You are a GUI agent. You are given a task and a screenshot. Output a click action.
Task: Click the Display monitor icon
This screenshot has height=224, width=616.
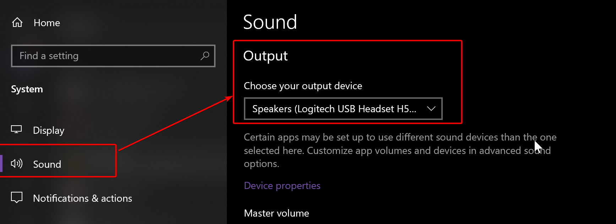click(16, 130)
